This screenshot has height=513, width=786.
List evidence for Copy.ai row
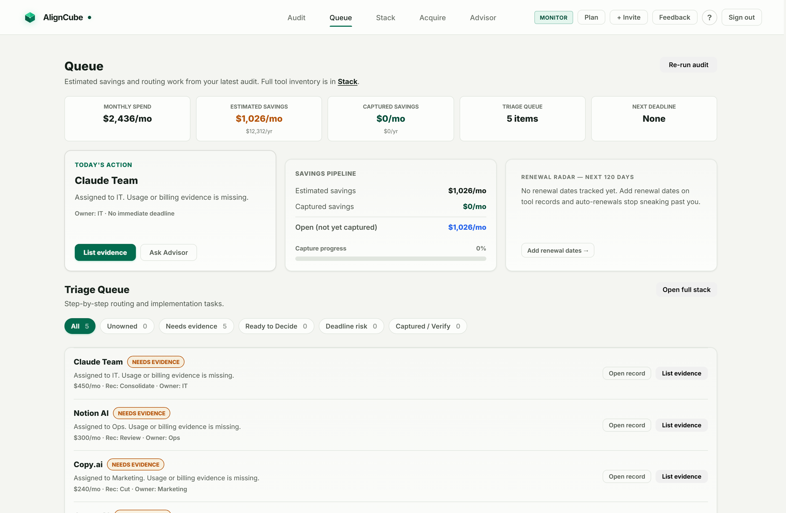[x=681, y=476]
